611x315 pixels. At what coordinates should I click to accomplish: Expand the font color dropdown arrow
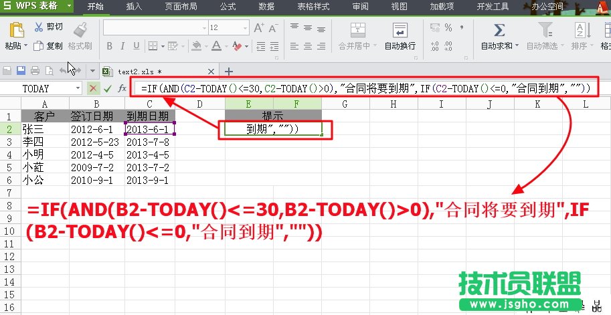tap(226, 46)
